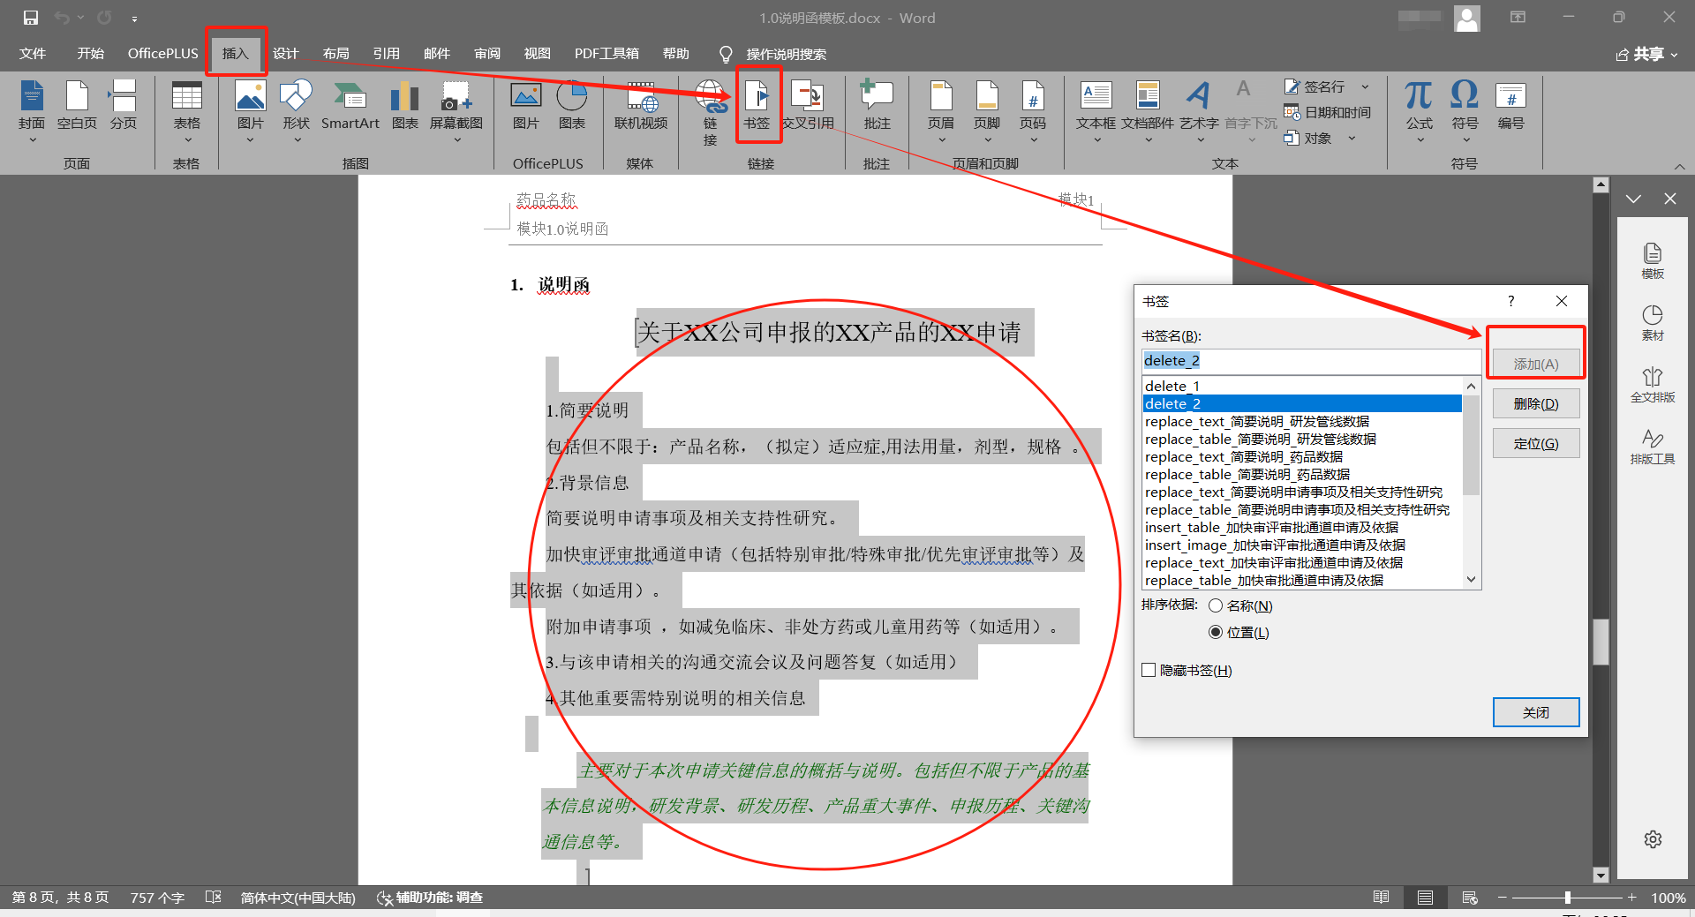The height and width of the screenshot is (917, 1695).
Task: Insert a hyperlink (链接)
Action: pos(711,112)
